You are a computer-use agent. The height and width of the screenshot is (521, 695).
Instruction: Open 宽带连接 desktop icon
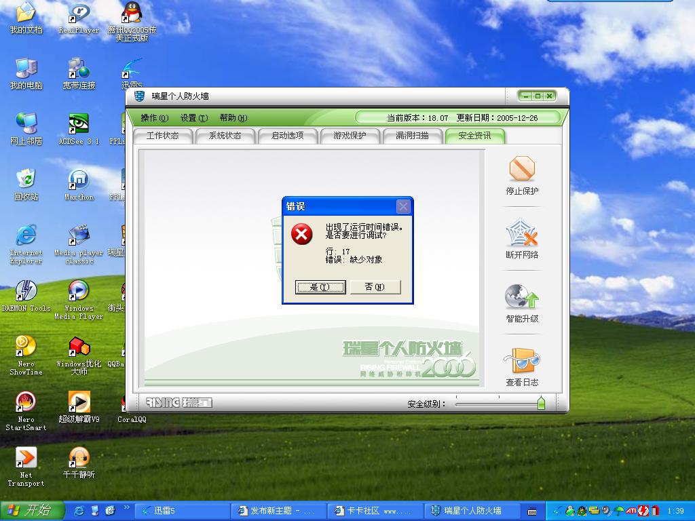point(79,73)
